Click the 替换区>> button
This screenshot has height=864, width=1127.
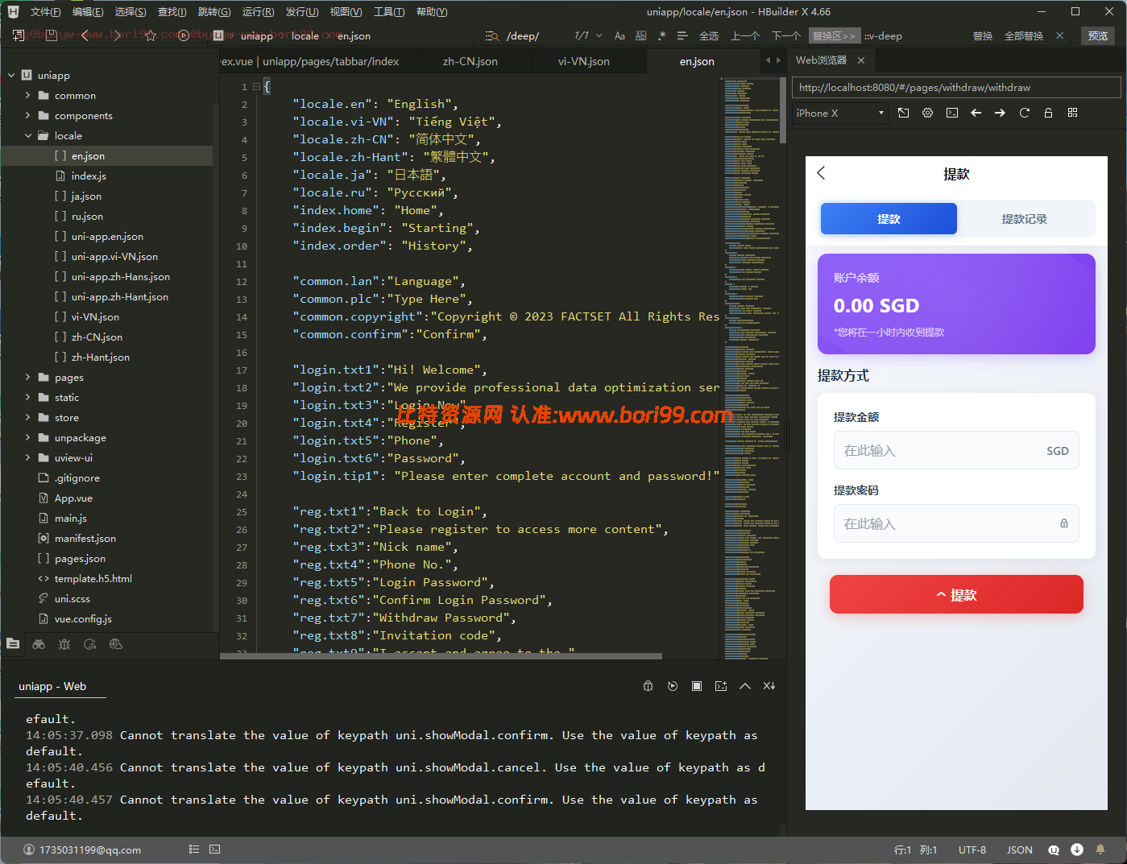834,36
